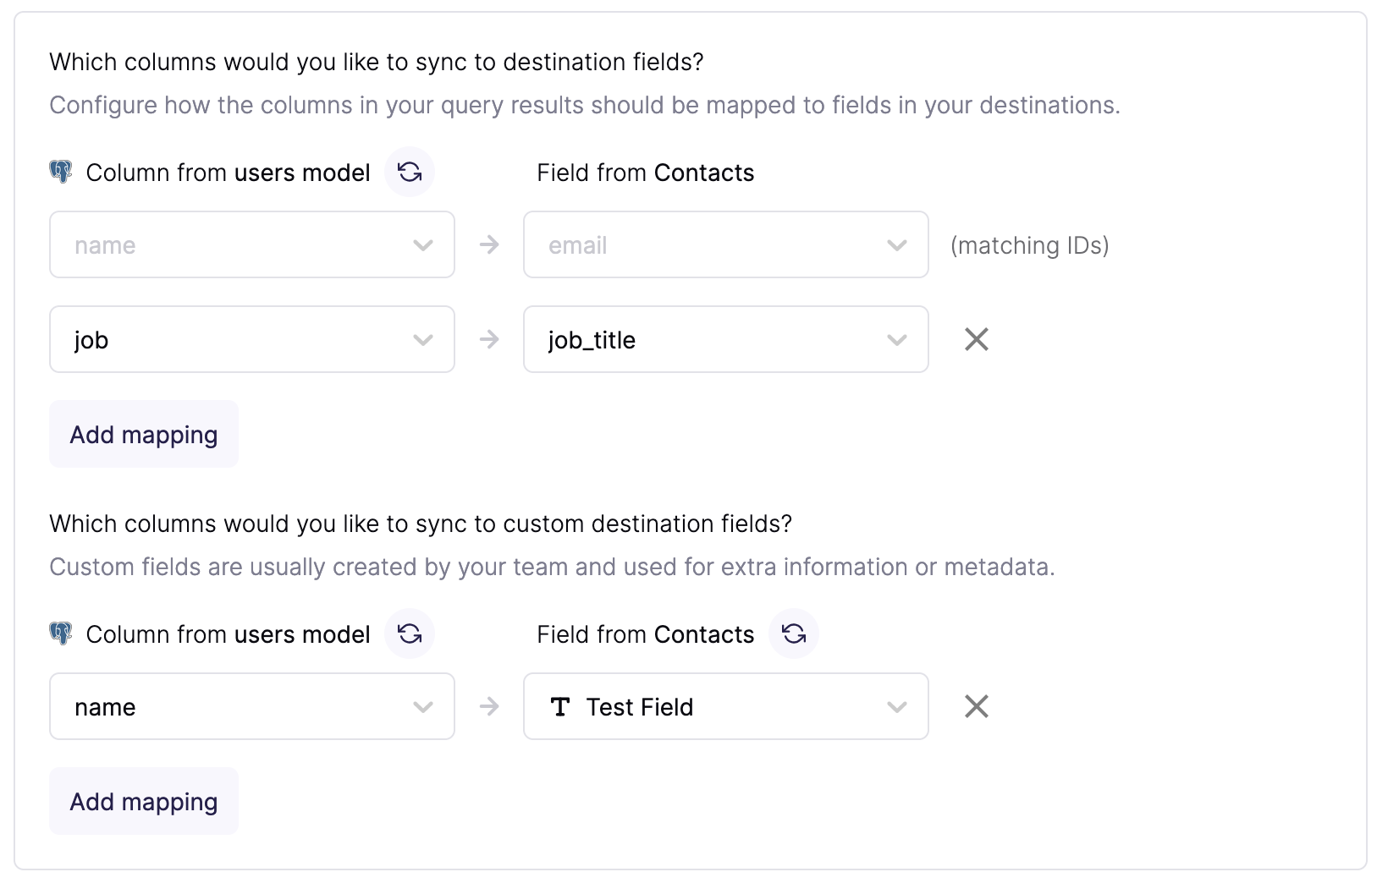Refresh Contacts fields in custom fields section
The height and width of the screenshot is (883, 1388).
(794, 634)
